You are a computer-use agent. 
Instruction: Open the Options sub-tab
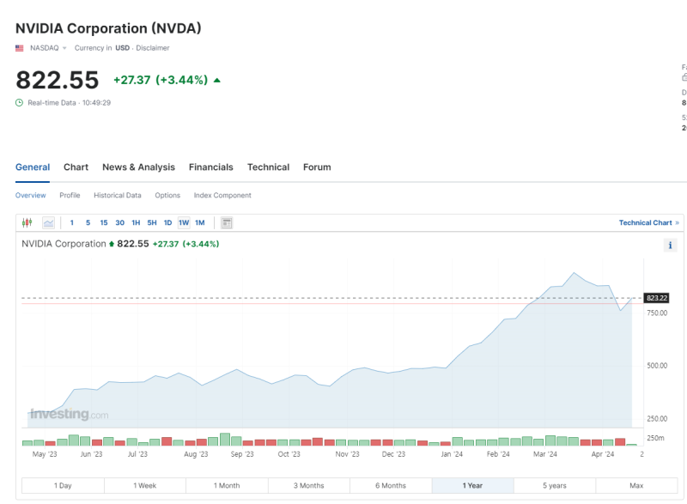167,195
